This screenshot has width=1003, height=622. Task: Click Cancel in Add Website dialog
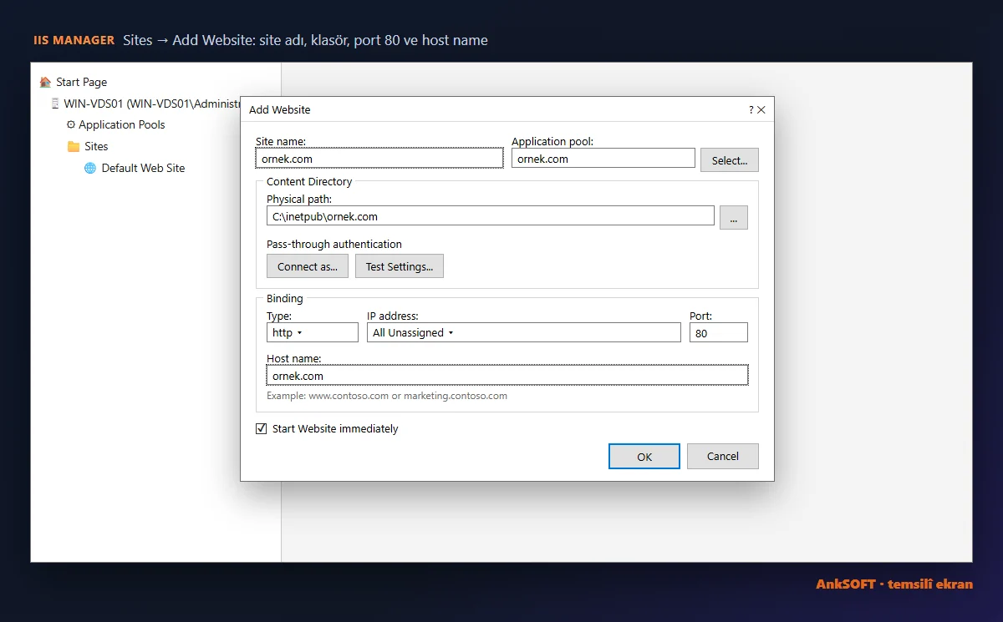(723, 456)
